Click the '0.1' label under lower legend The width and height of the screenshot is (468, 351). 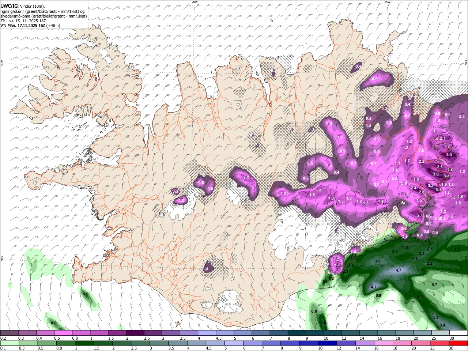click(3, 348)
